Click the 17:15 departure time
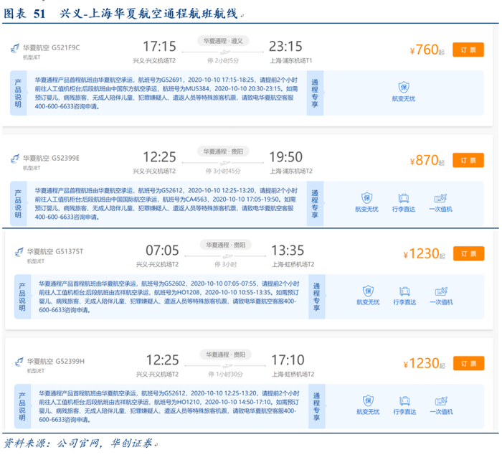The height and width of the screenshot is (455, 502). [159, 47]
